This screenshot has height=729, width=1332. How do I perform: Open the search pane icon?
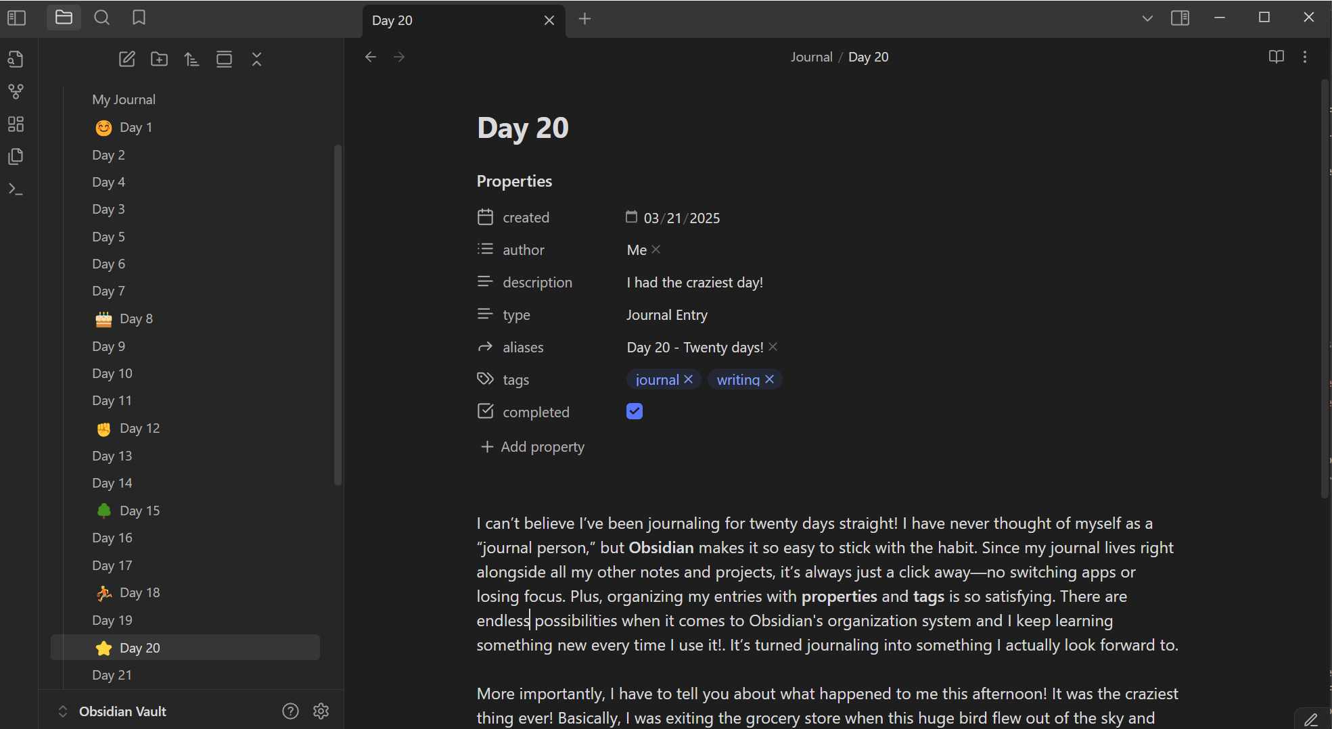[x=101, y=18]
